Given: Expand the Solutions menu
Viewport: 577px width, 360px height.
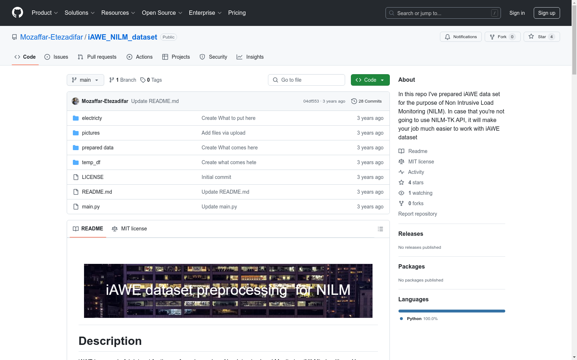Looking at the screenshot, I should (80, 13).
